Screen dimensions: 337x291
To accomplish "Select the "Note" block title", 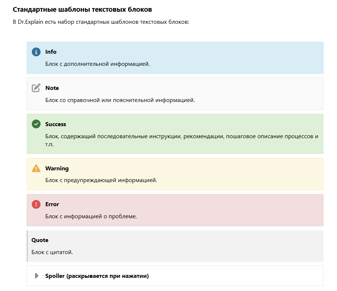I will [52, 88].
